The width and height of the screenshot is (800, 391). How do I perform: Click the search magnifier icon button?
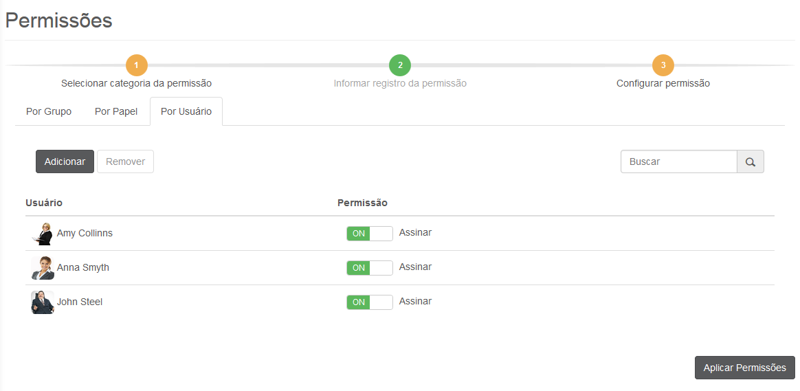tap(750, 162)
